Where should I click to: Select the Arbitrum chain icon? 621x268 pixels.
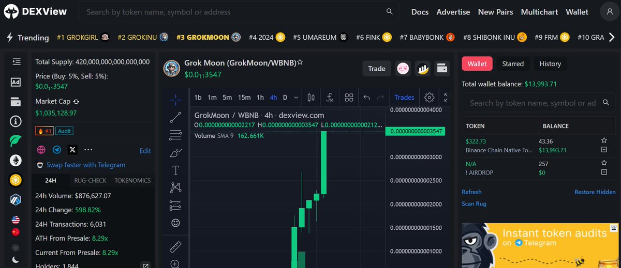coord(16,200)
